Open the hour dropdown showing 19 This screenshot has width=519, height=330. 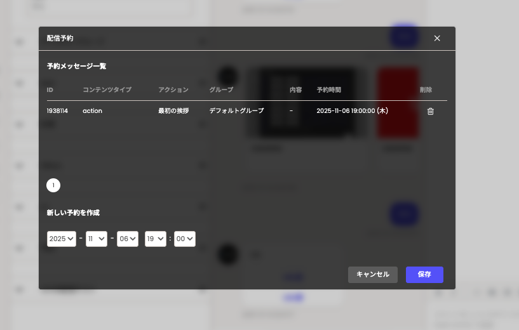[156, 239]
